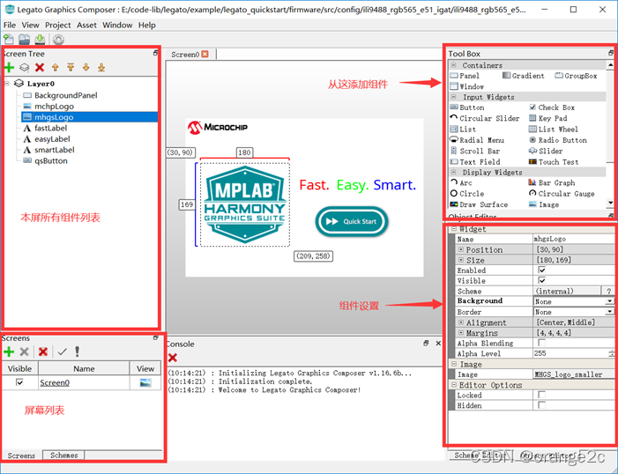Click the Screen0 name link
Viewport: 618px width, 474px height.
[x=55, y=382]
